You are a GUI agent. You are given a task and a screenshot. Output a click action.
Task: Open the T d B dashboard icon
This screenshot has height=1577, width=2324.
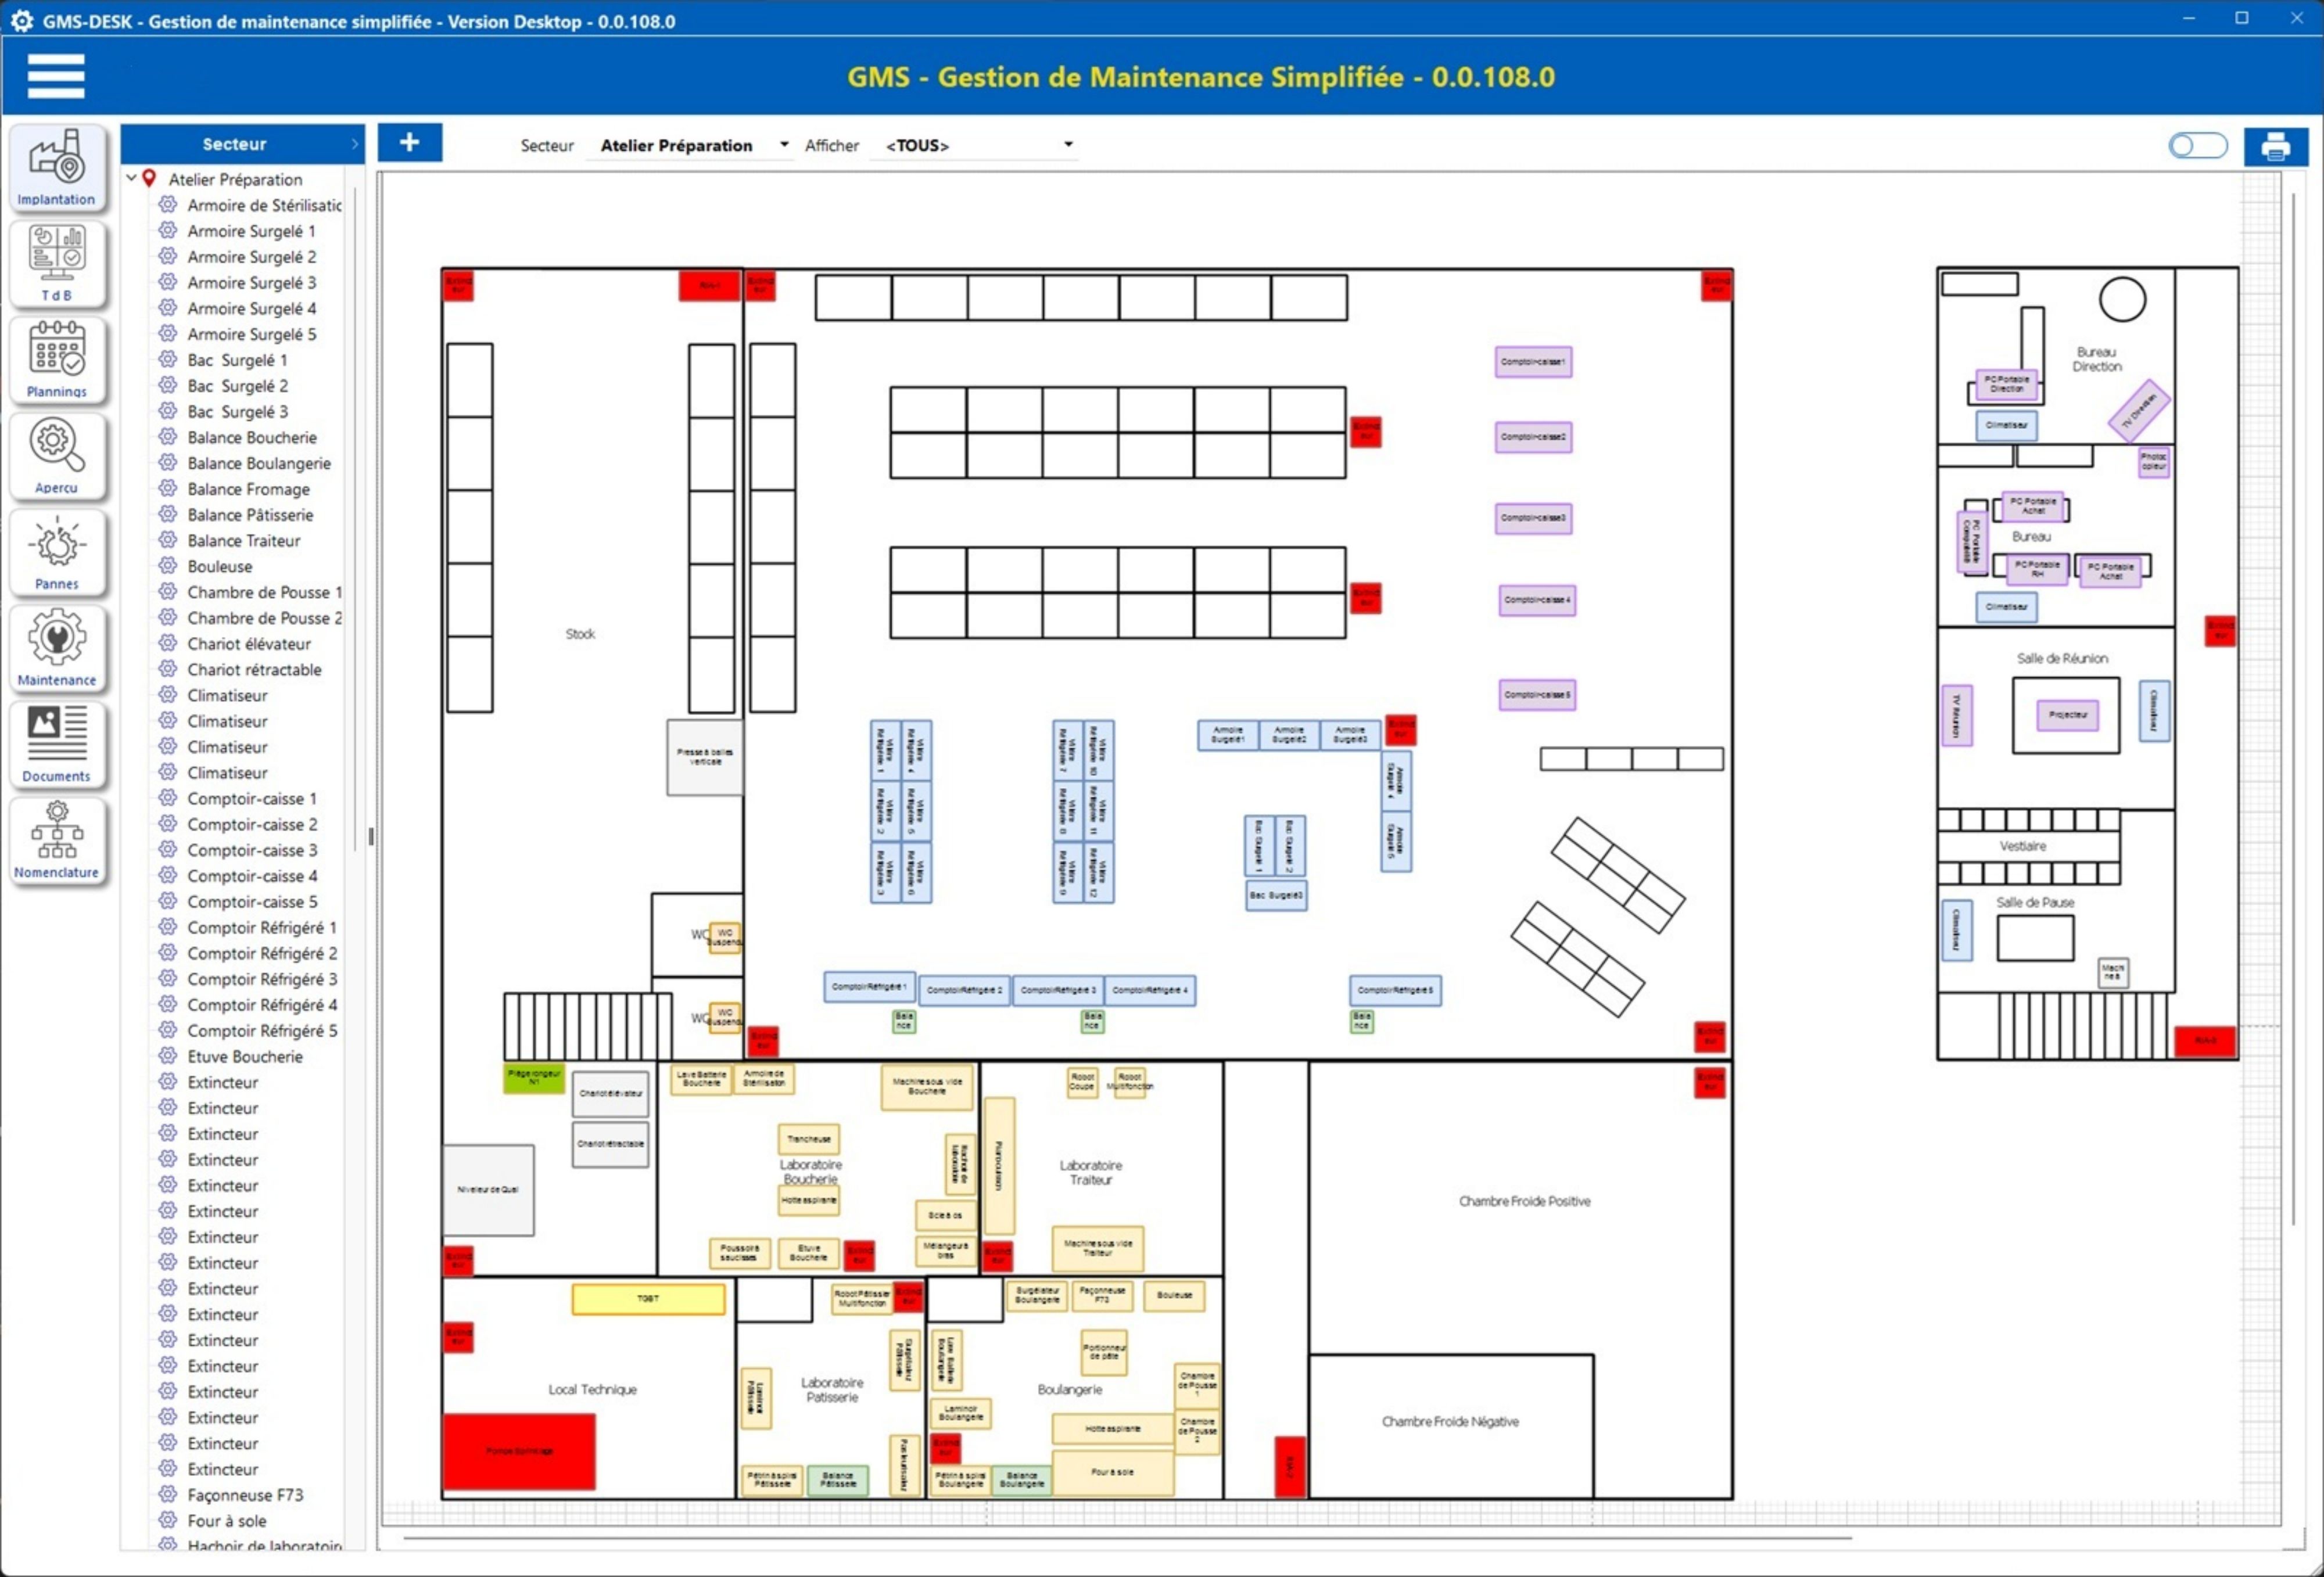pos(57,263)
